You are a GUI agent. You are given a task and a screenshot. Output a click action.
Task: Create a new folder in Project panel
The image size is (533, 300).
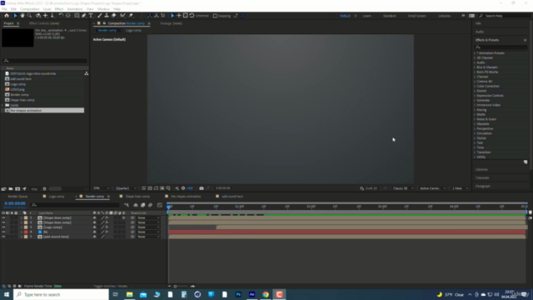(11, 189)
